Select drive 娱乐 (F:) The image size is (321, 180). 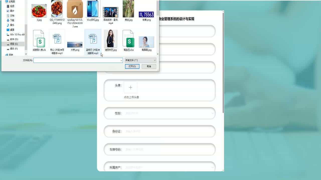14,49
